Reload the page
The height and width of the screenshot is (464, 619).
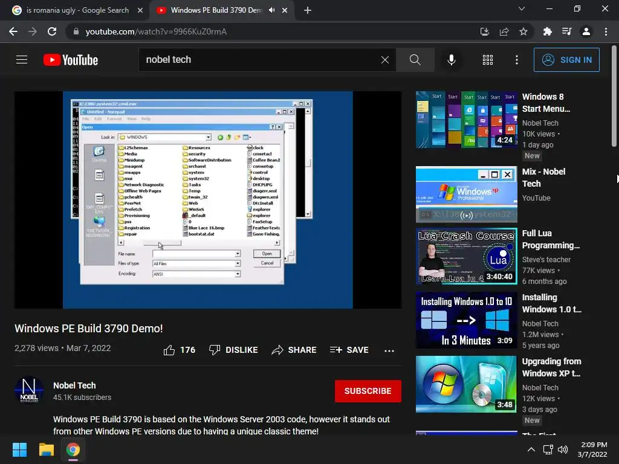52,31
